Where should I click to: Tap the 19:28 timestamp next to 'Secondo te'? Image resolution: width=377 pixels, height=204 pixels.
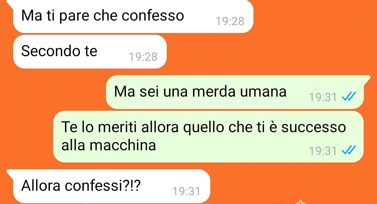click(x=143, y=57)
